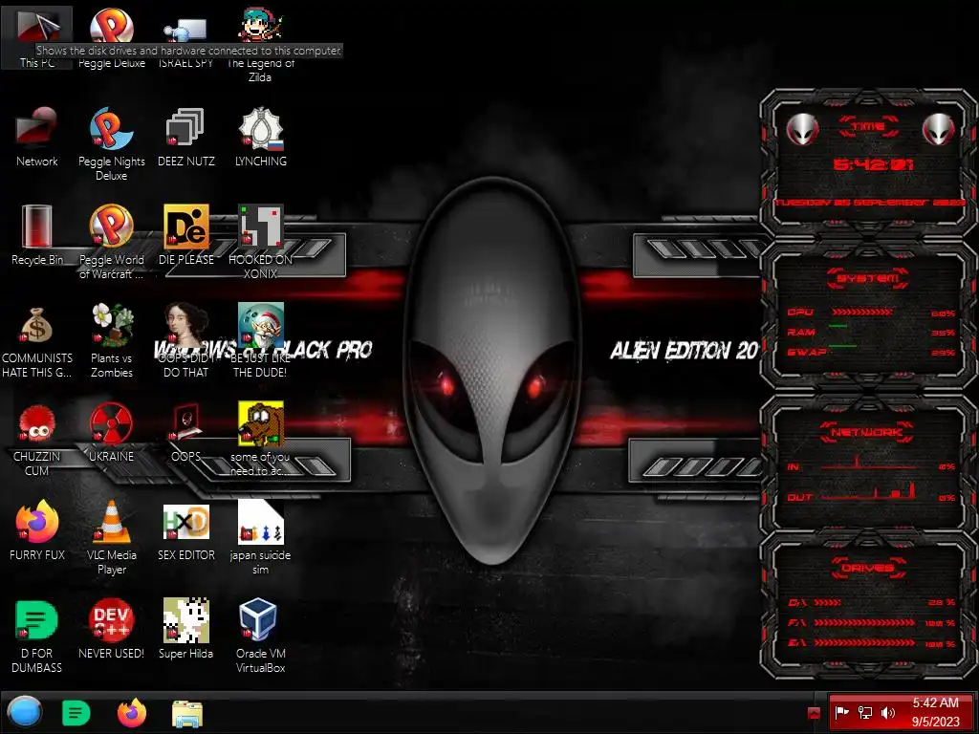979x734 pixels.
Task: Select the Legend of Zilda shortcut
Action: [x=260, y=44]
